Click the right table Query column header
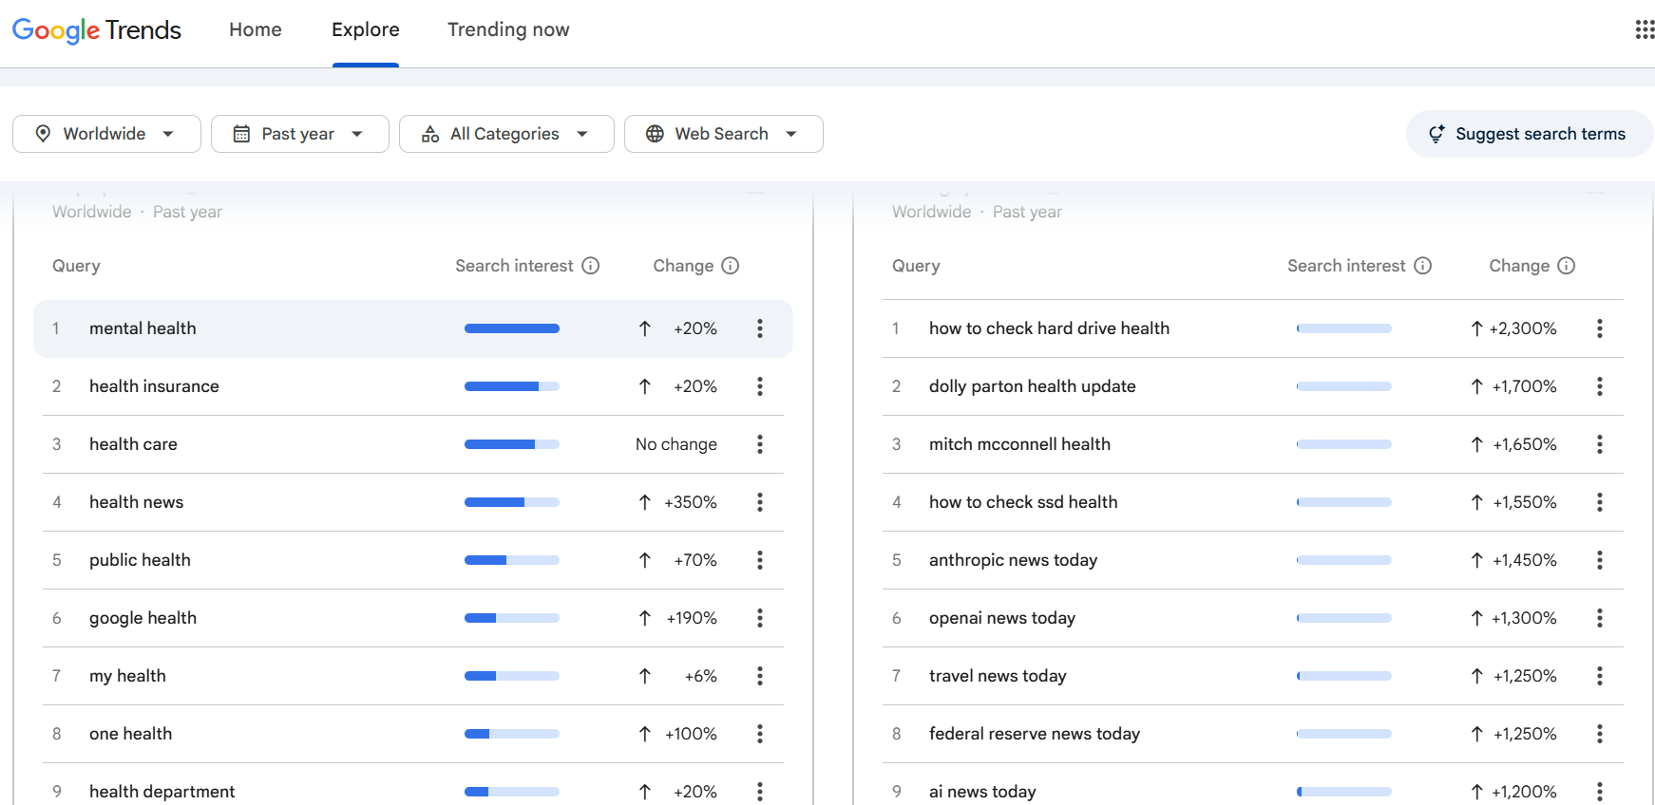The height and width of the screenshot is (805, 1655). (916, 266)
